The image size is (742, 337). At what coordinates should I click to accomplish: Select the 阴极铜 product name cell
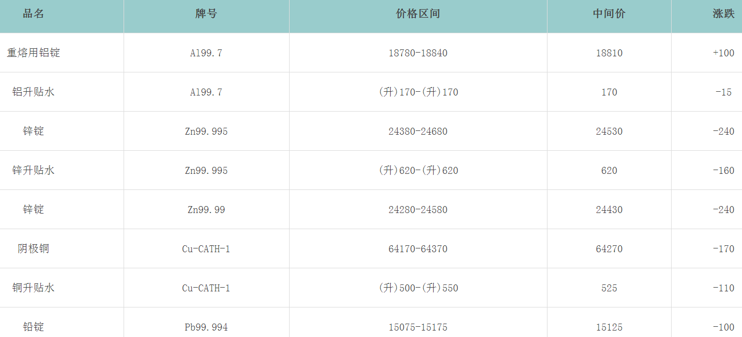click(33, 248)
